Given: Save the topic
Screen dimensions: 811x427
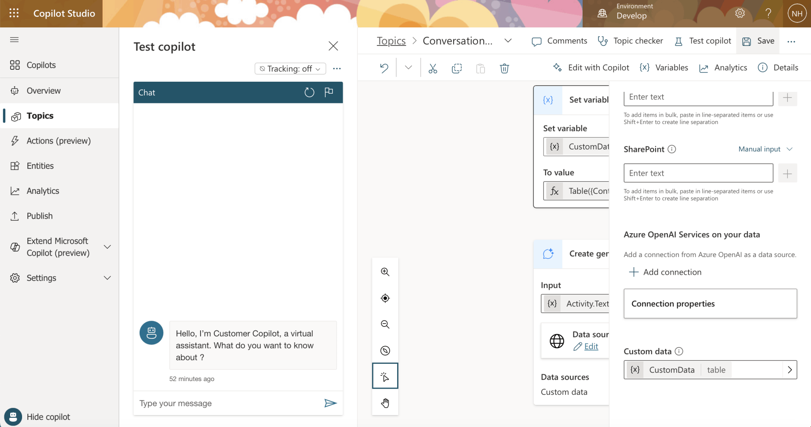Looking at the screenshot, I should point(758,41).
